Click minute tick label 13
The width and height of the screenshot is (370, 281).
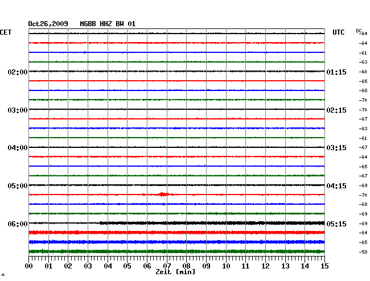(x=285, y=266)
